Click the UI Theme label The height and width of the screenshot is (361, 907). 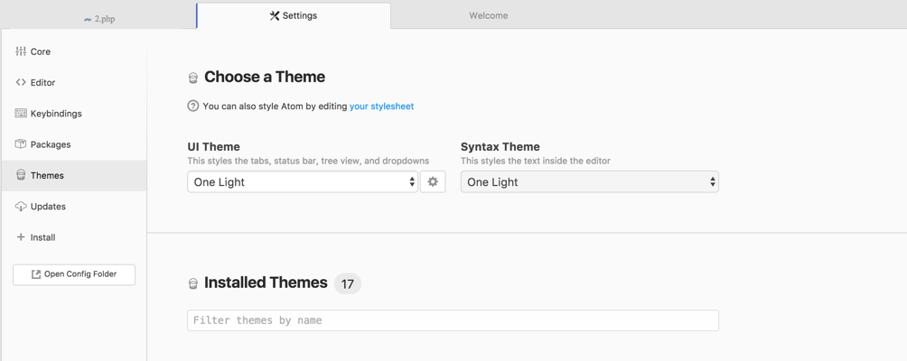[x=213, y=147]
